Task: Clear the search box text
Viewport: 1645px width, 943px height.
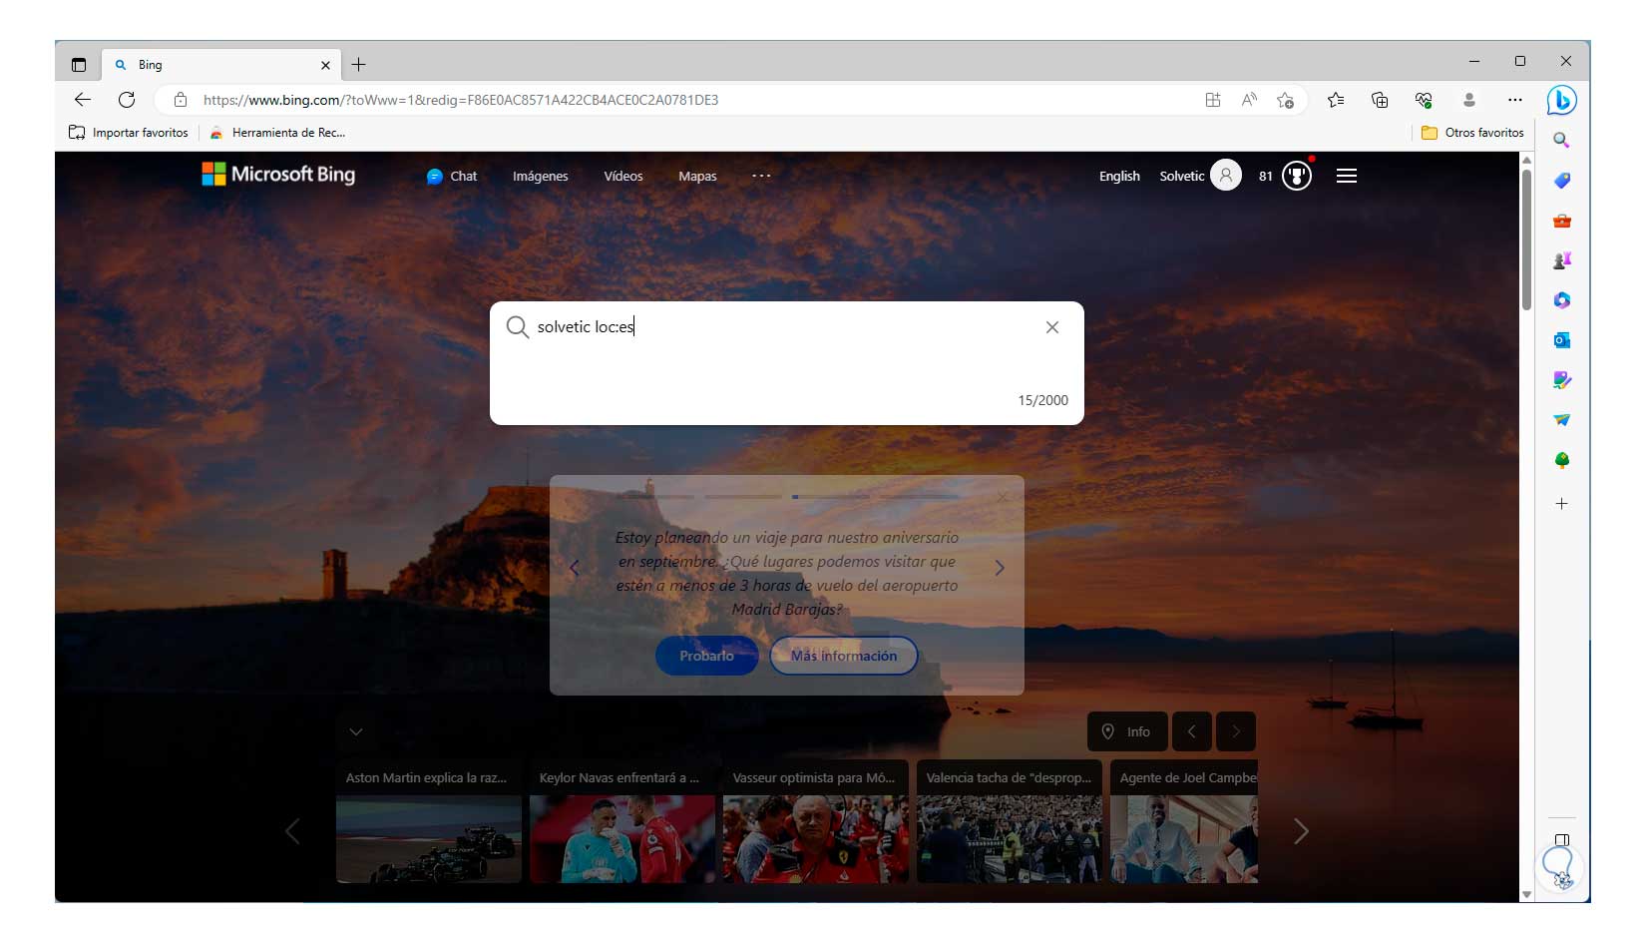Action: coord(1052,327)
